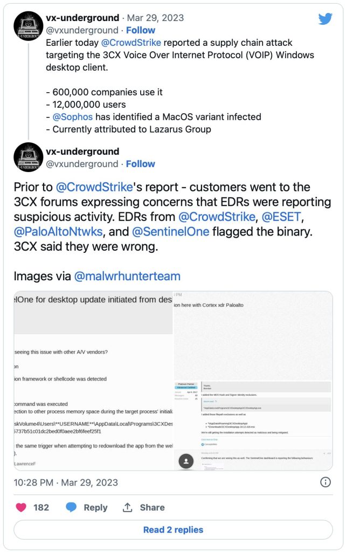This screenshot has height=552, width=346.
Task: Open the @Sophos mention link
Action: (73, 116)
